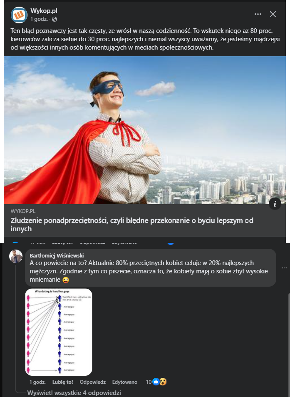
Task: Click the comment's '1 godz.' timestamp
Action: (37, 382)
